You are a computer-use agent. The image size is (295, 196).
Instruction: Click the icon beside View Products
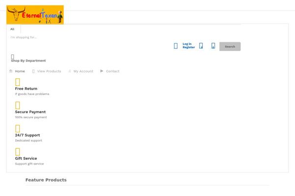(x=33, y=71)
